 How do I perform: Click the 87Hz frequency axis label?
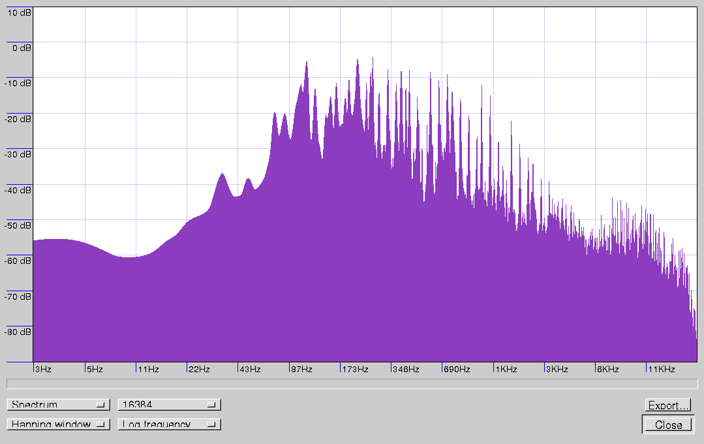[x=302, y=370]
